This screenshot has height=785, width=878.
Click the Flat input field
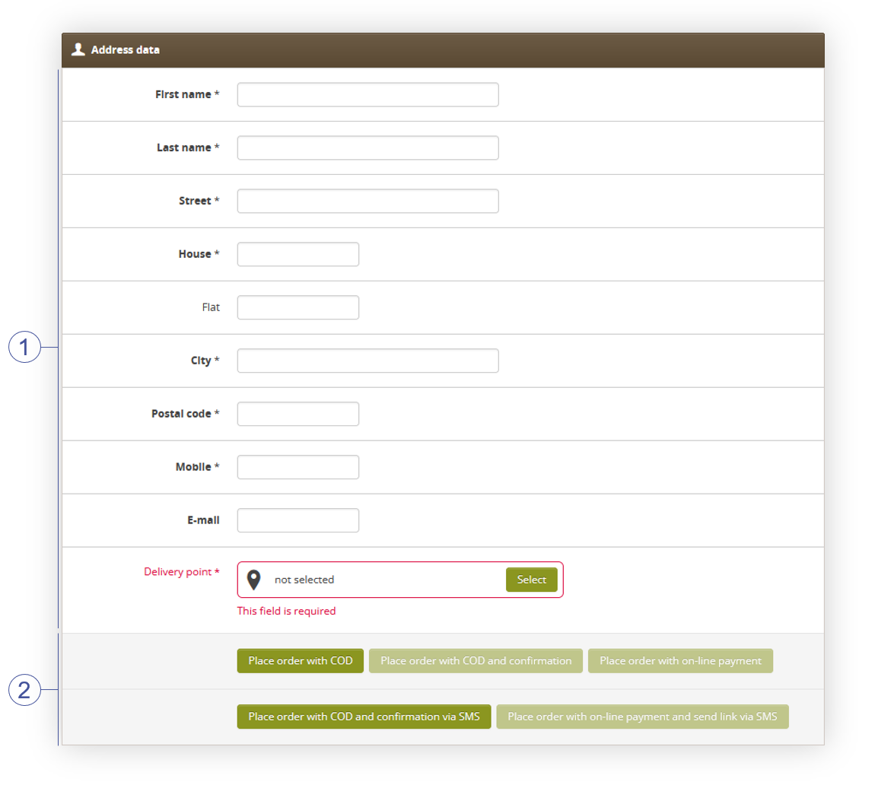[298, 307]
